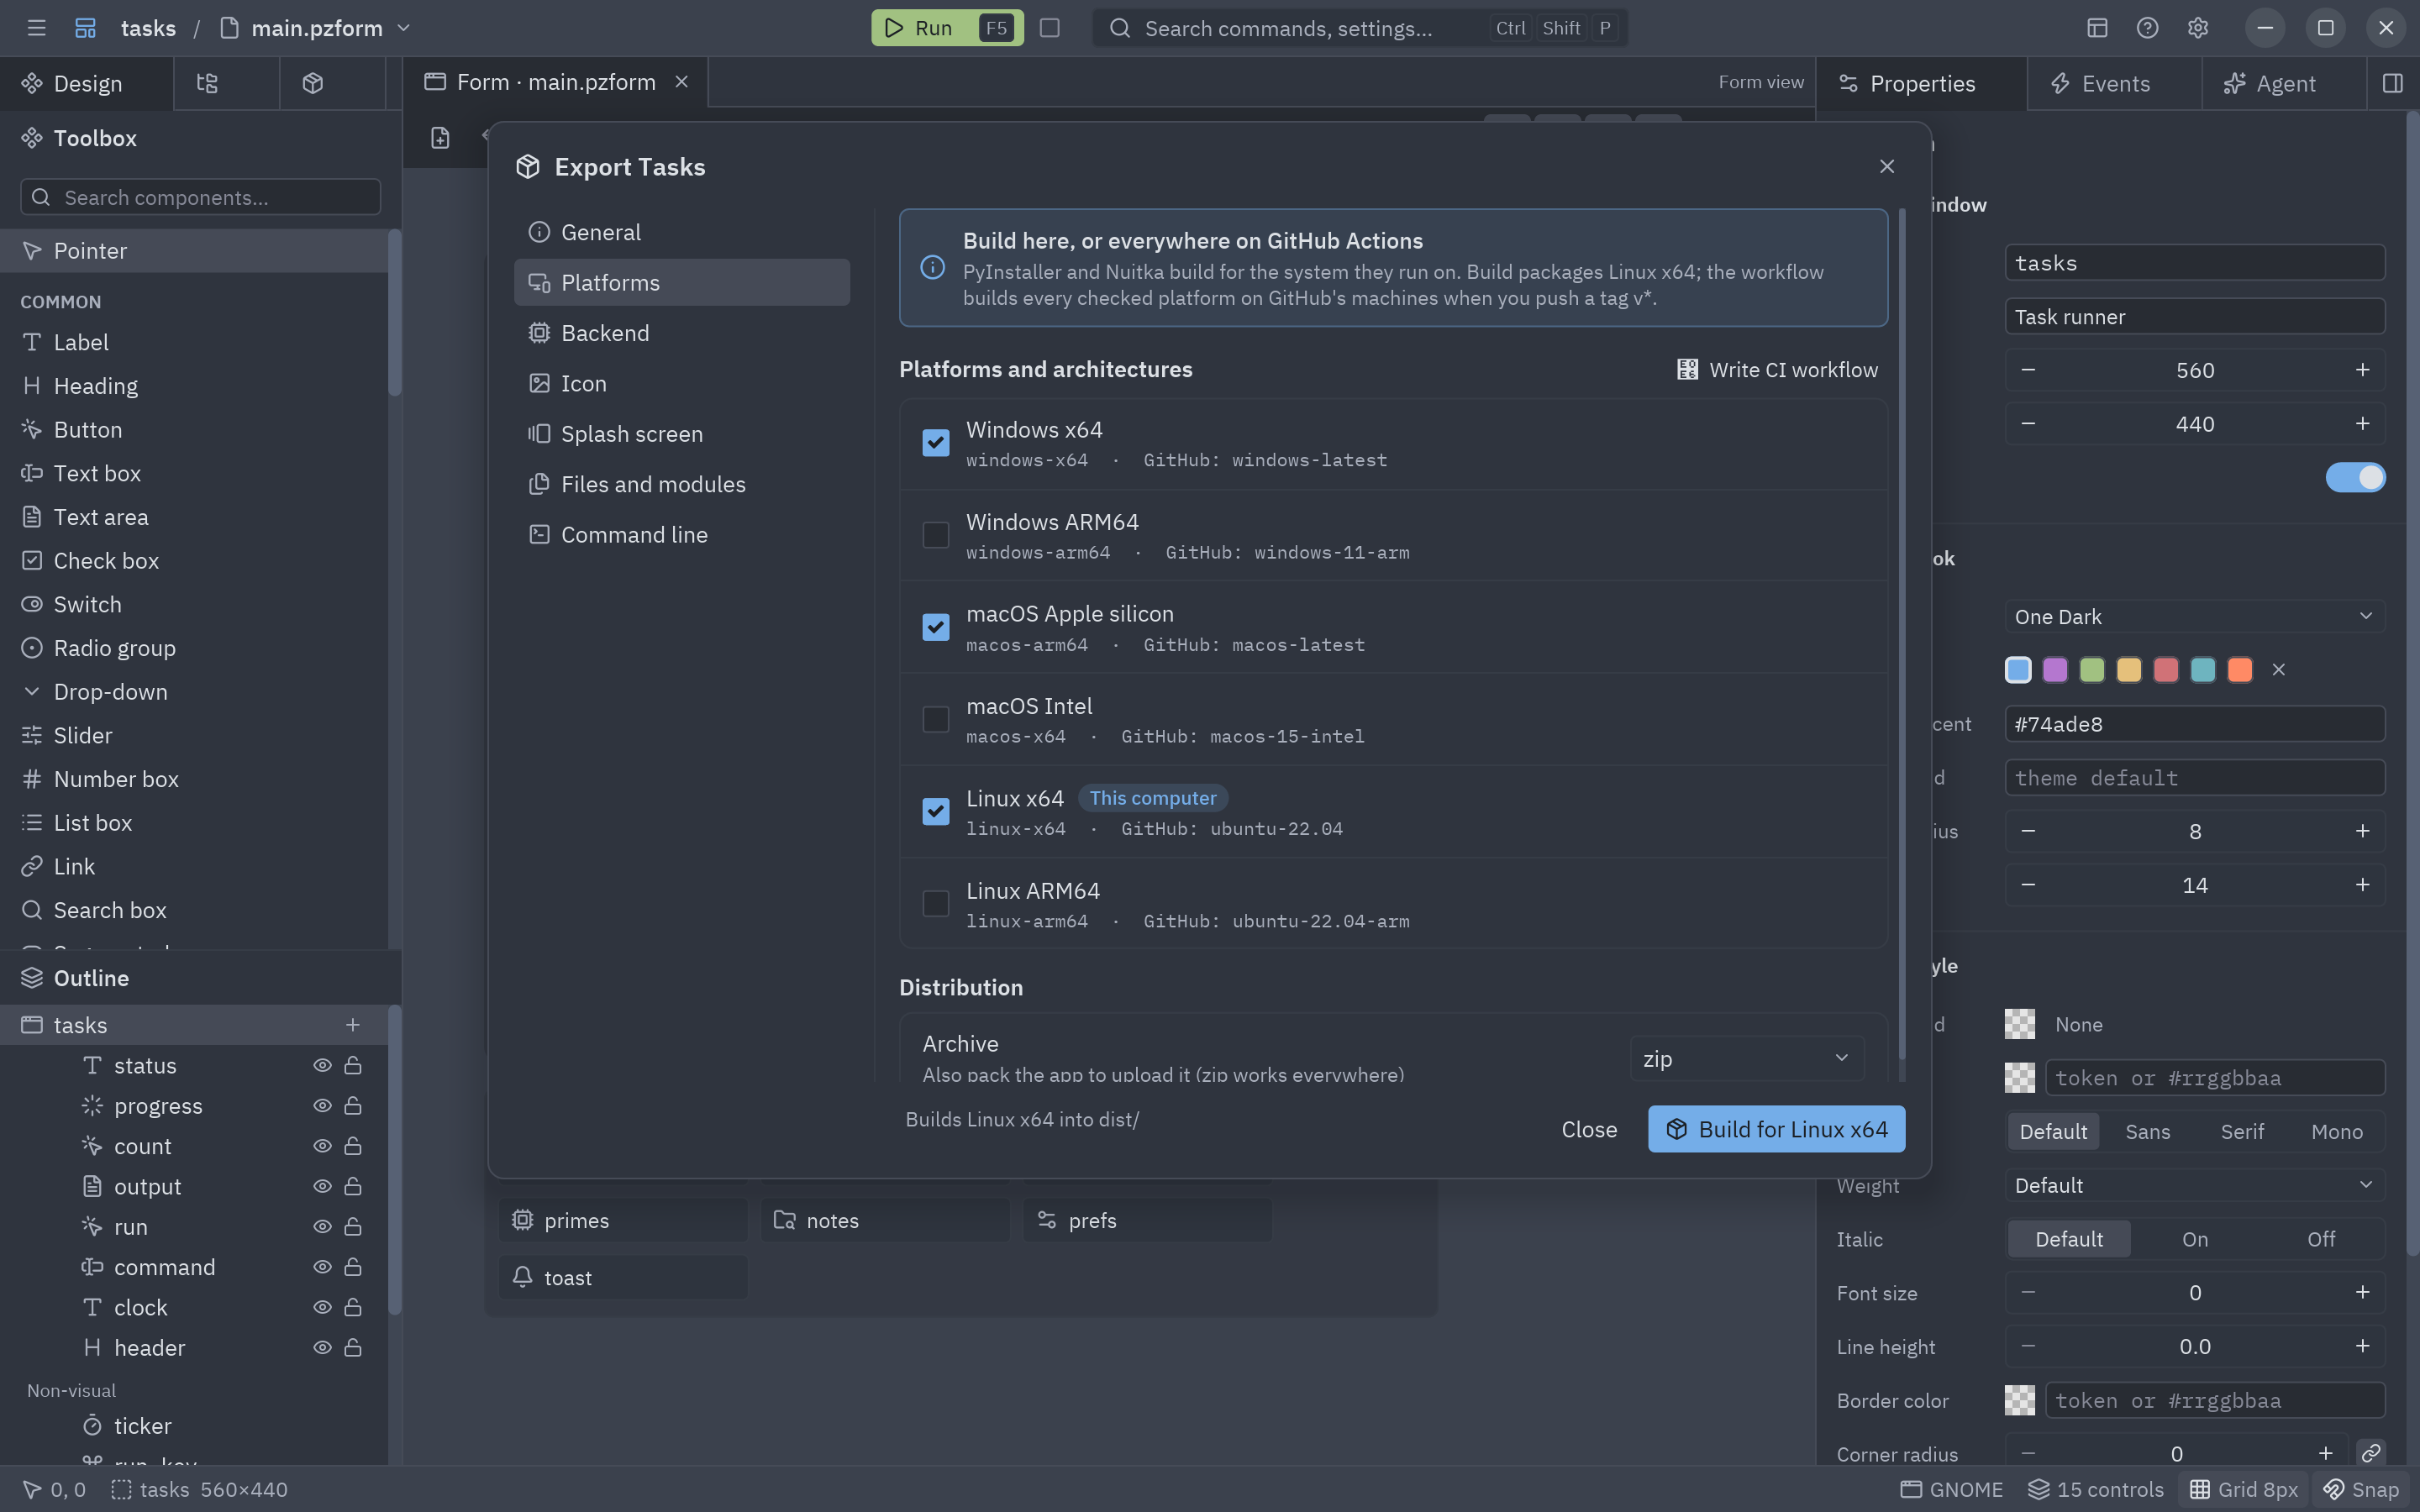Open the settings gear in title bar
The width and height of the screenshot is (2420, 1512).
click(2197, 28)
